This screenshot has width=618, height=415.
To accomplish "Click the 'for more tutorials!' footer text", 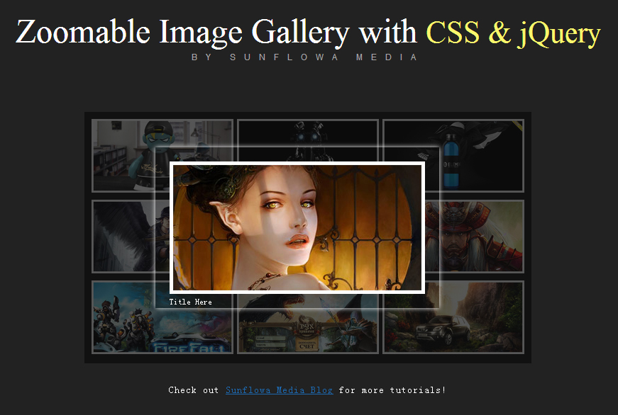I will [392, 390].
